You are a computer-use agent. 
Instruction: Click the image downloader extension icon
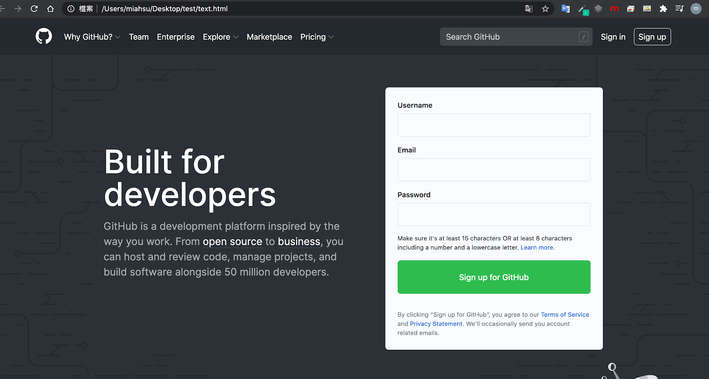tap(647, 8)
